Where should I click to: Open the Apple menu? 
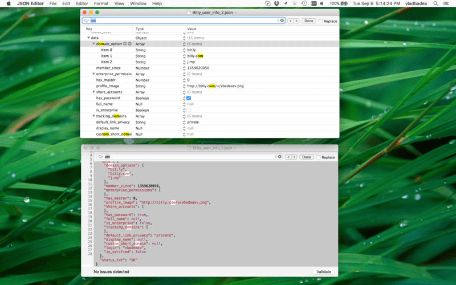(9, 3)
